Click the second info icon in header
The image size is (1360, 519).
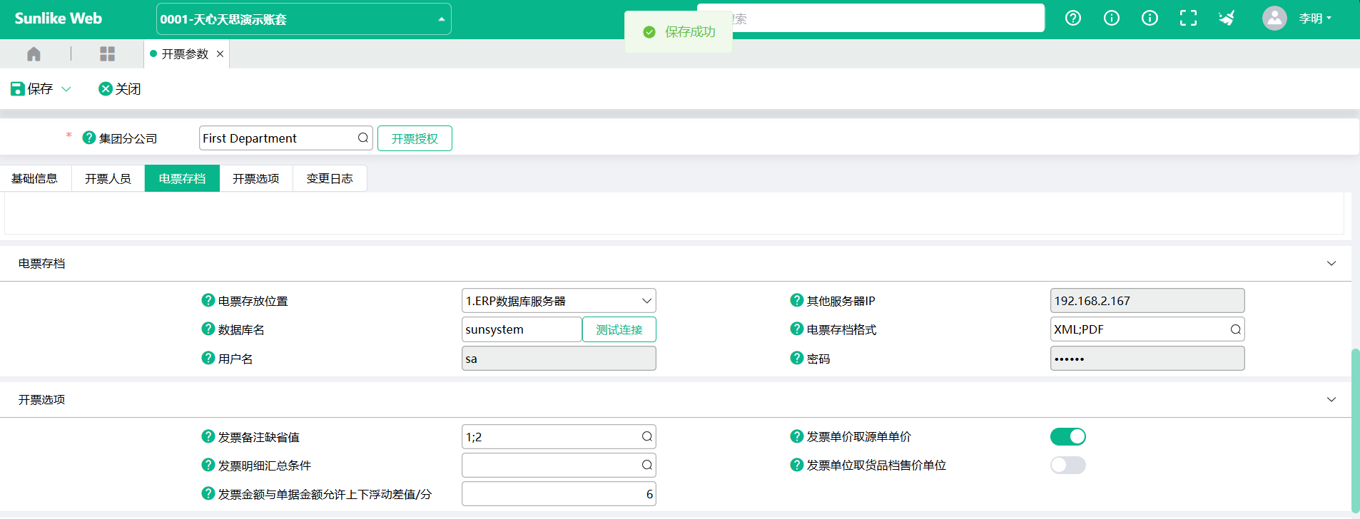pos(1150,19)
